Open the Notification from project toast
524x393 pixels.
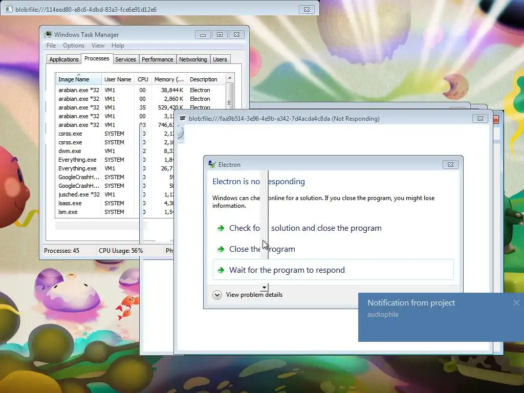pos(441,317)
